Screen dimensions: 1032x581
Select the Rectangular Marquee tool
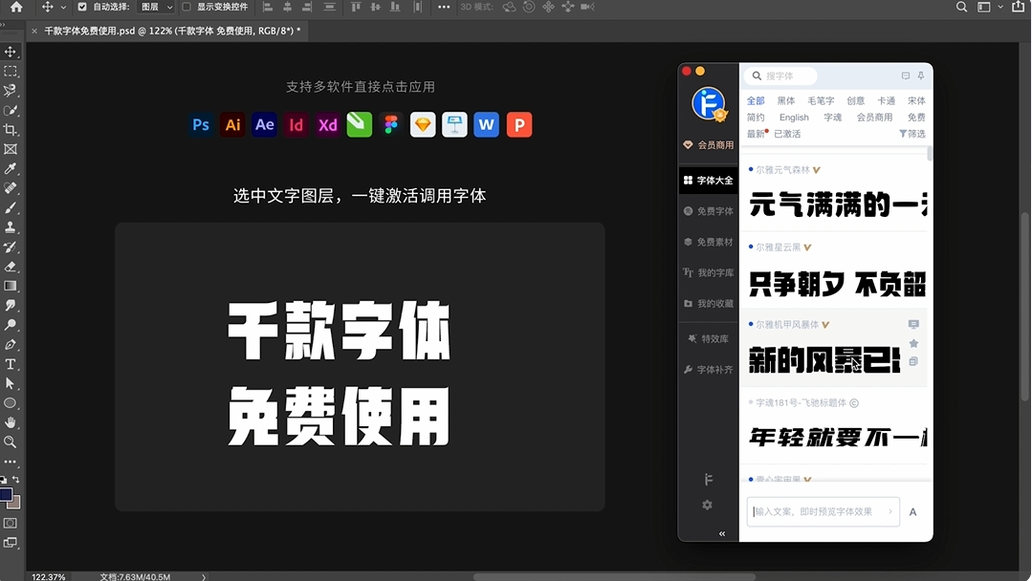[x=11, y=71]
